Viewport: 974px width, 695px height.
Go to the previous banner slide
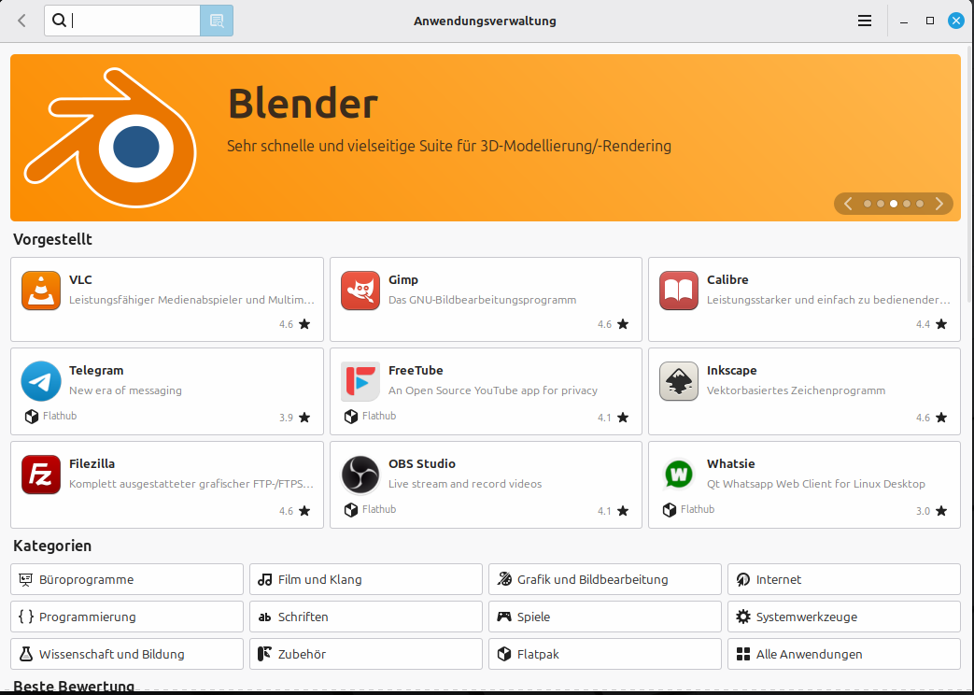click(848, 204)
